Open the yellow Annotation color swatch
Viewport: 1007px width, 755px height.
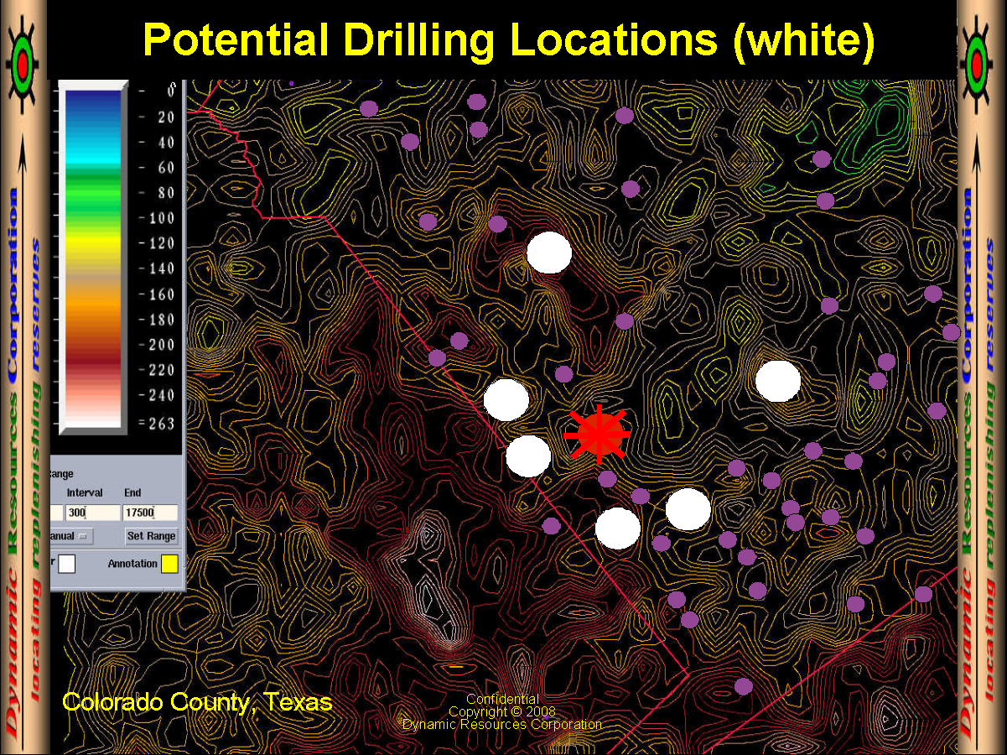[x=169, y=564]
